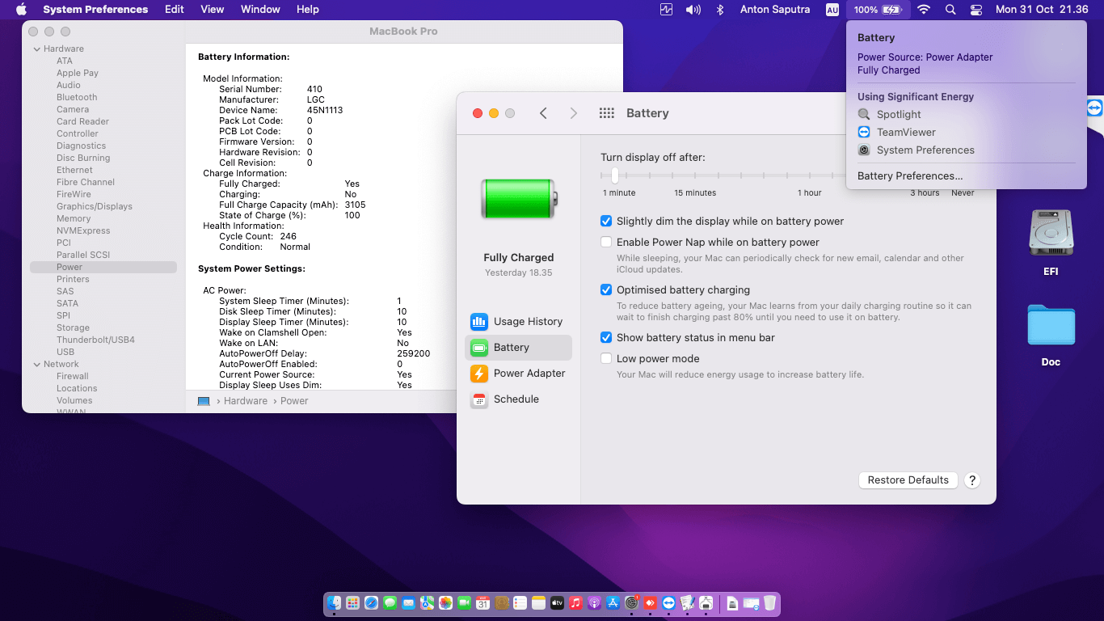Click Restore Defaults button
The height and width of the screenshot is (621, 1104).
tap(908, 480)
